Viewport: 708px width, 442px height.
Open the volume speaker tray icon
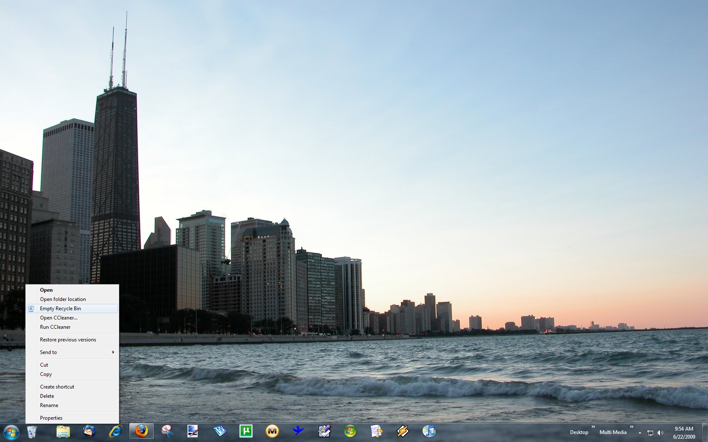[x=660, y=433]
